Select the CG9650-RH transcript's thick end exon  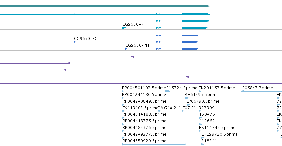(x=195, y=28)
